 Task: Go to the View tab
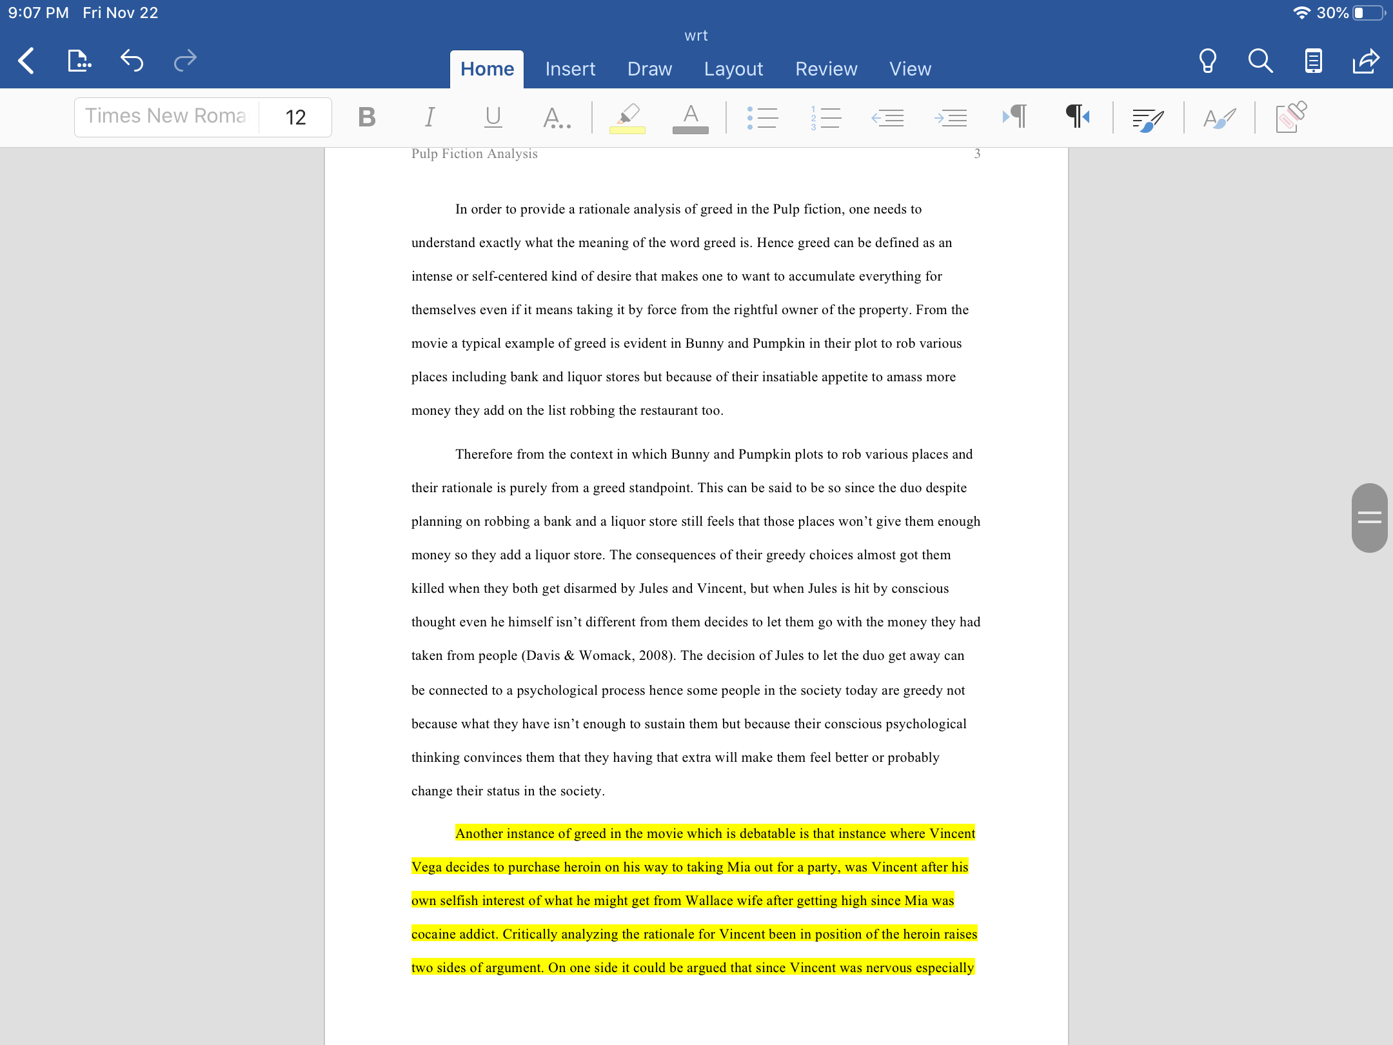coord(910,69)
